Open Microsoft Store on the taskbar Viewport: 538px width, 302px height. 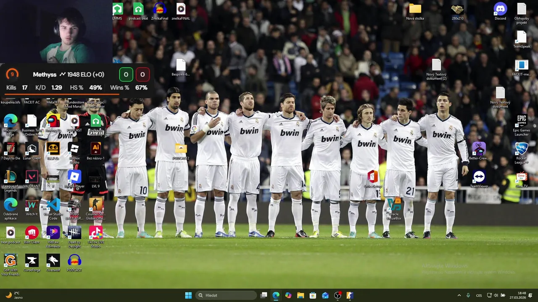point(313,295)
